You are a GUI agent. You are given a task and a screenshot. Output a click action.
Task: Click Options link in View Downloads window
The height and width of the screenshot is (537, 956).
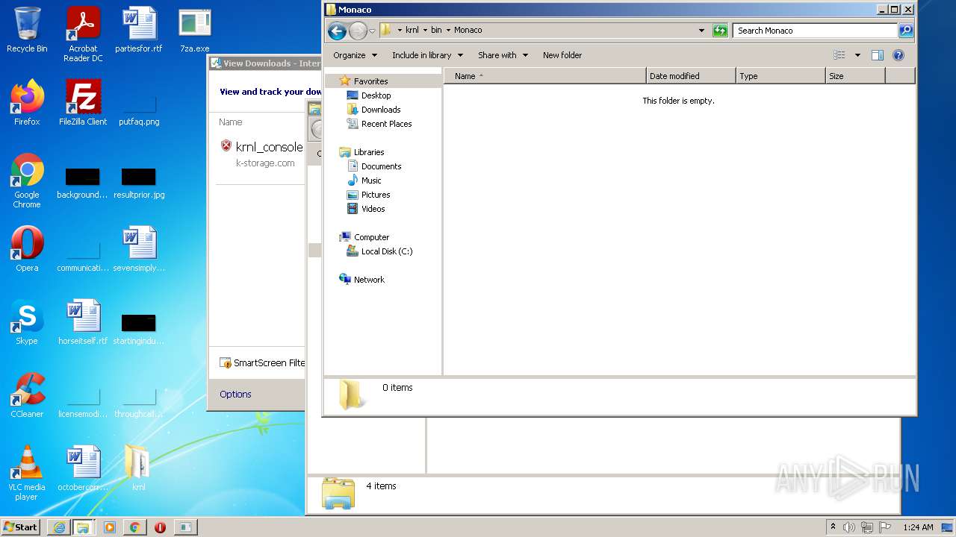click(x=235, y=394)
